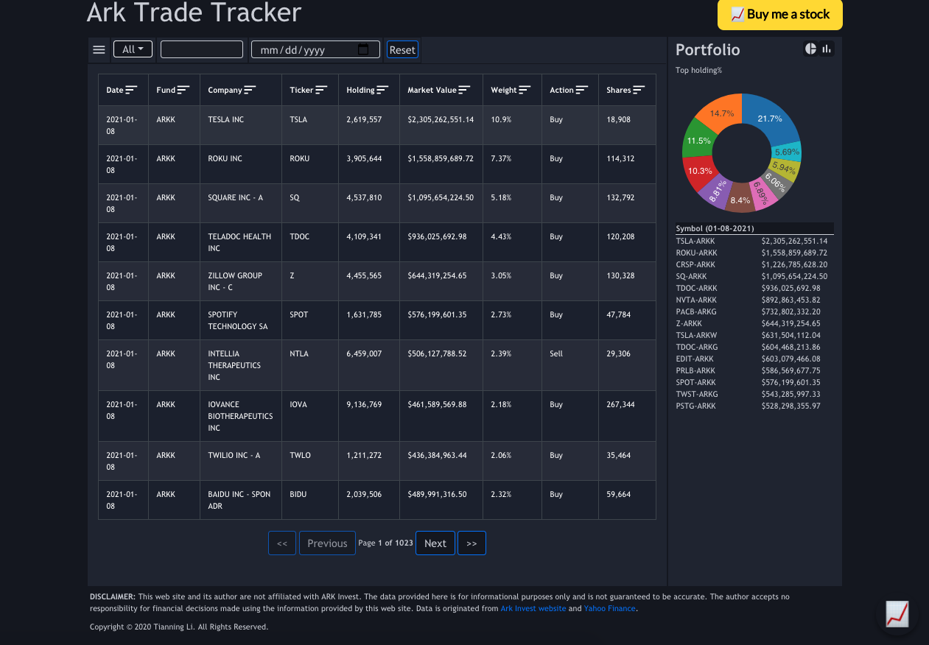The height and width of the screenshot is (645, 929).
Task: Open the All fund filter dropdown
Action: click(133, 49)
